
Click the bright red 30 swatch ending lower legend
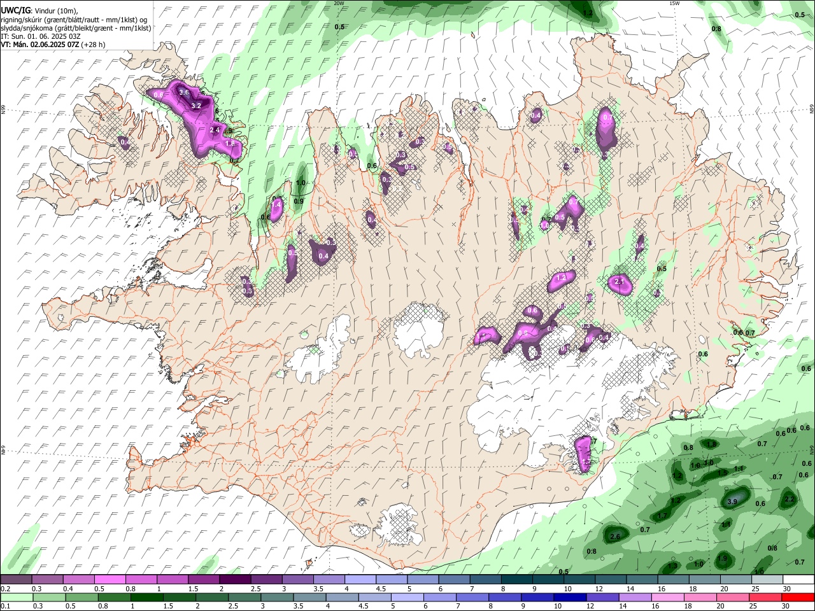click(797, 598)
